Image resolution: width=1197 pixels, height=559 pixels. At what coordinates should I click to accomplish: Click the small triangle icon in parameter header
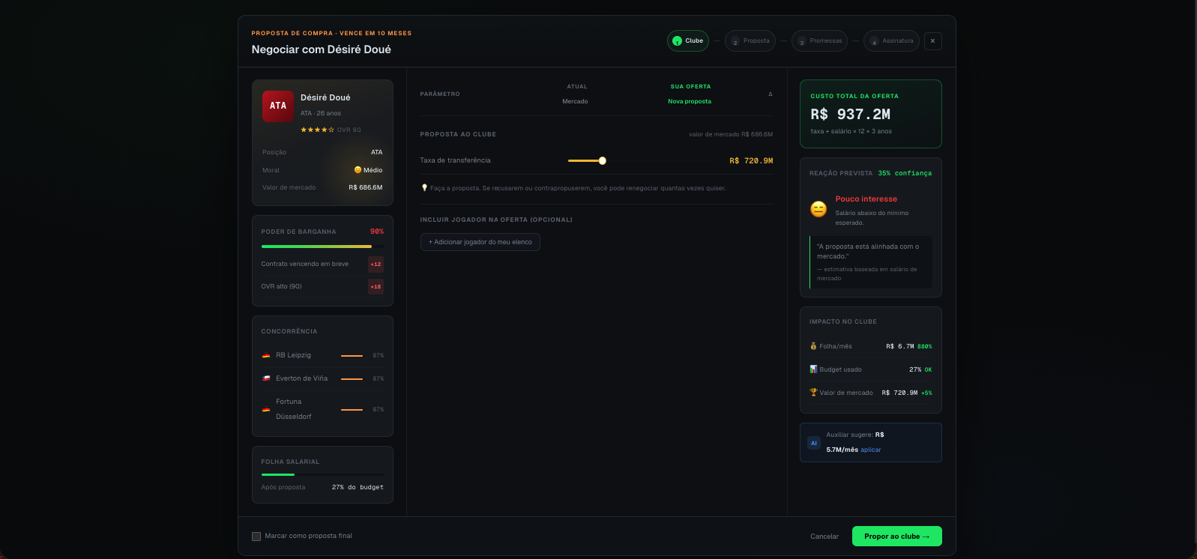tap(771, 94)
